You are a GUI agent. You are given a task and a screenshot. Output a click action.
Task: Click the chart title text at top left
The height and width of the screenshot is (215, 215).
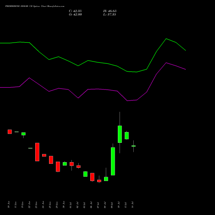35,6
